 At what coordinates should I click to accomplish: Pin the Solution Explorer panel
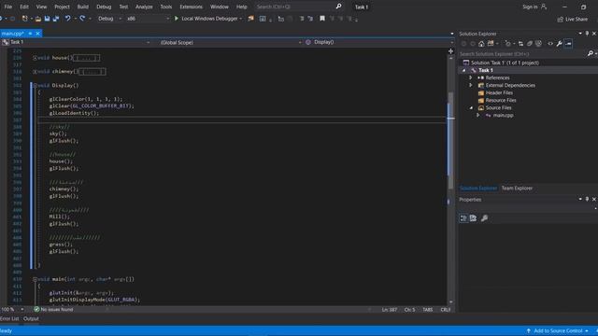pyautogui.click(x=587, y=34)
